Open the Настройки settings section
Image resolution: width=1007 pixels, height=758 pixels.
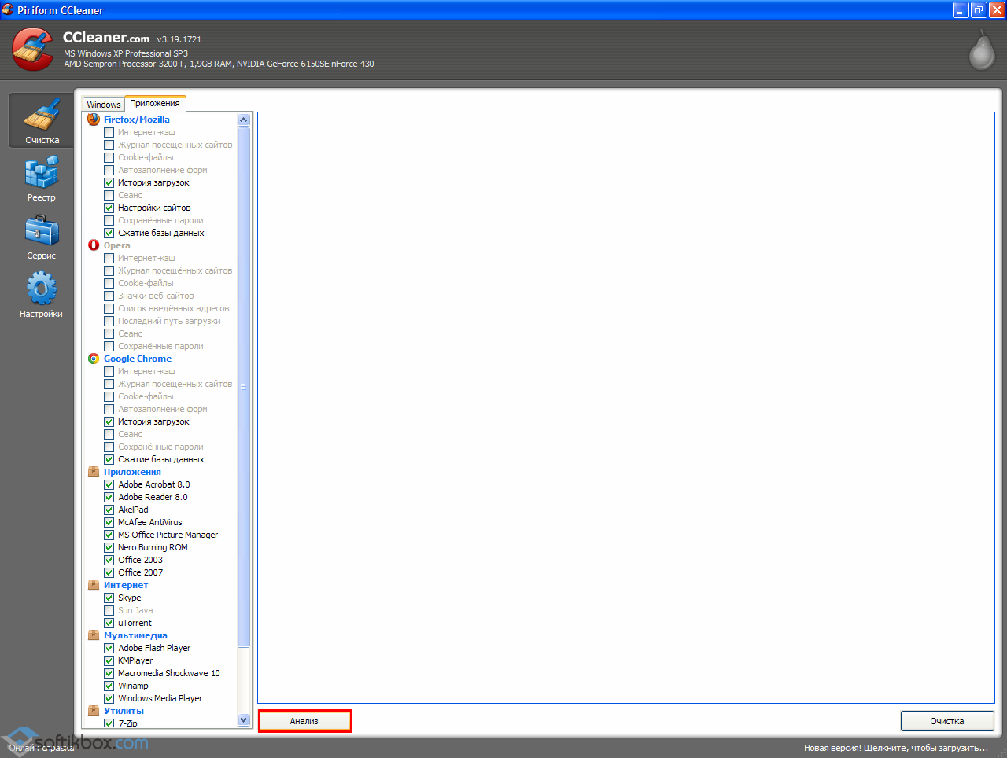click(42, 295)
